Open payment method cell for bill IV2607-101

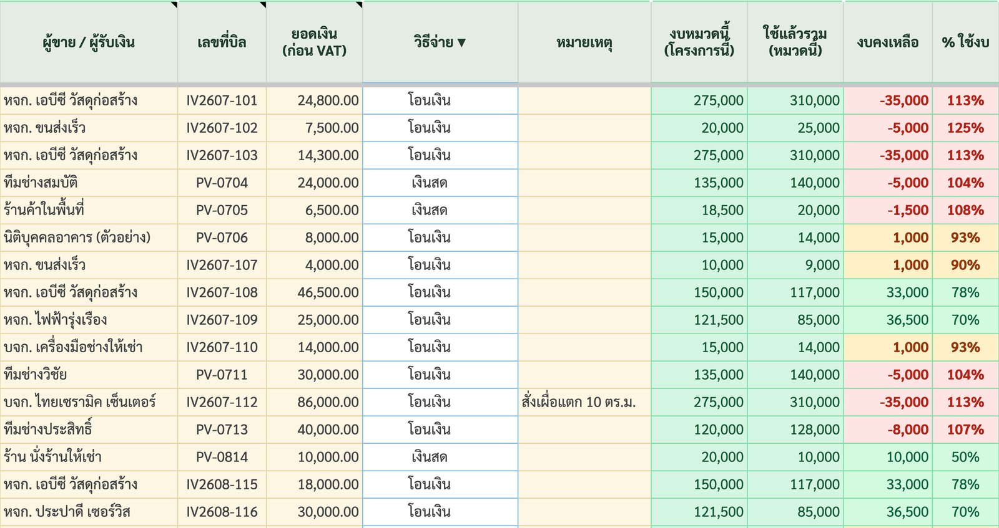coord(440,100)
